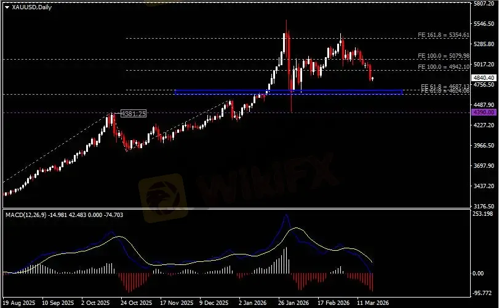Click the 3176.50 price scale value
This screenshot has height=308, width=499.
click(484, 207)
